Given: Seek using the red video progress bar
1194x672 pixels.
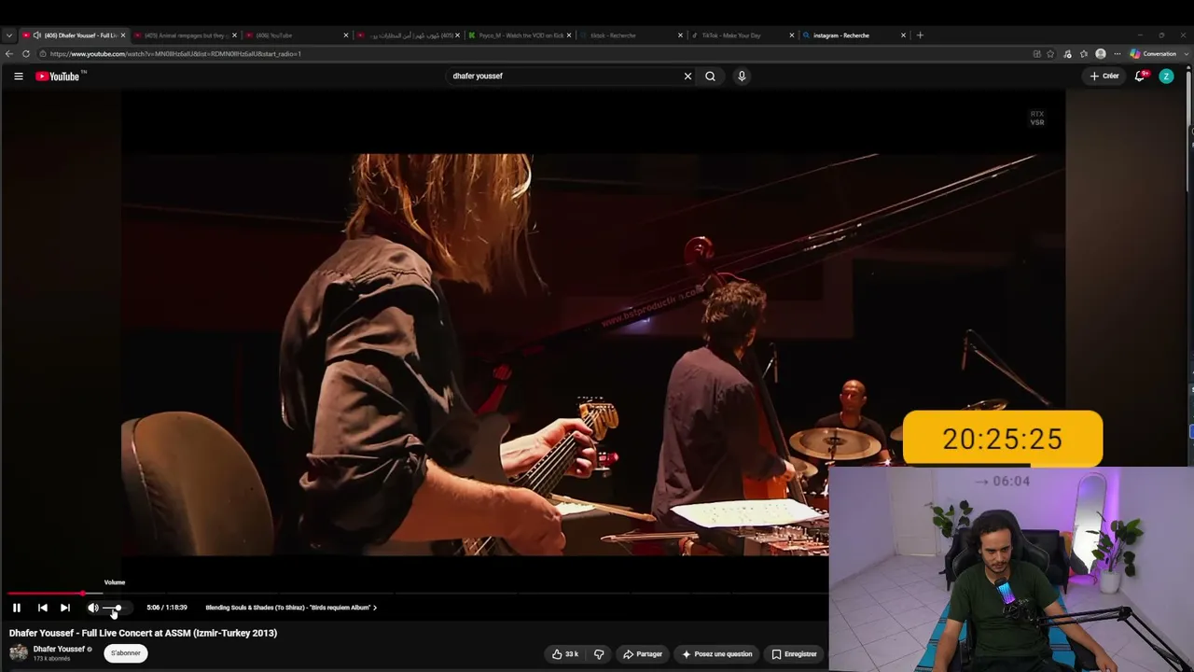Looking at the screenshot, I should point(46,593).
